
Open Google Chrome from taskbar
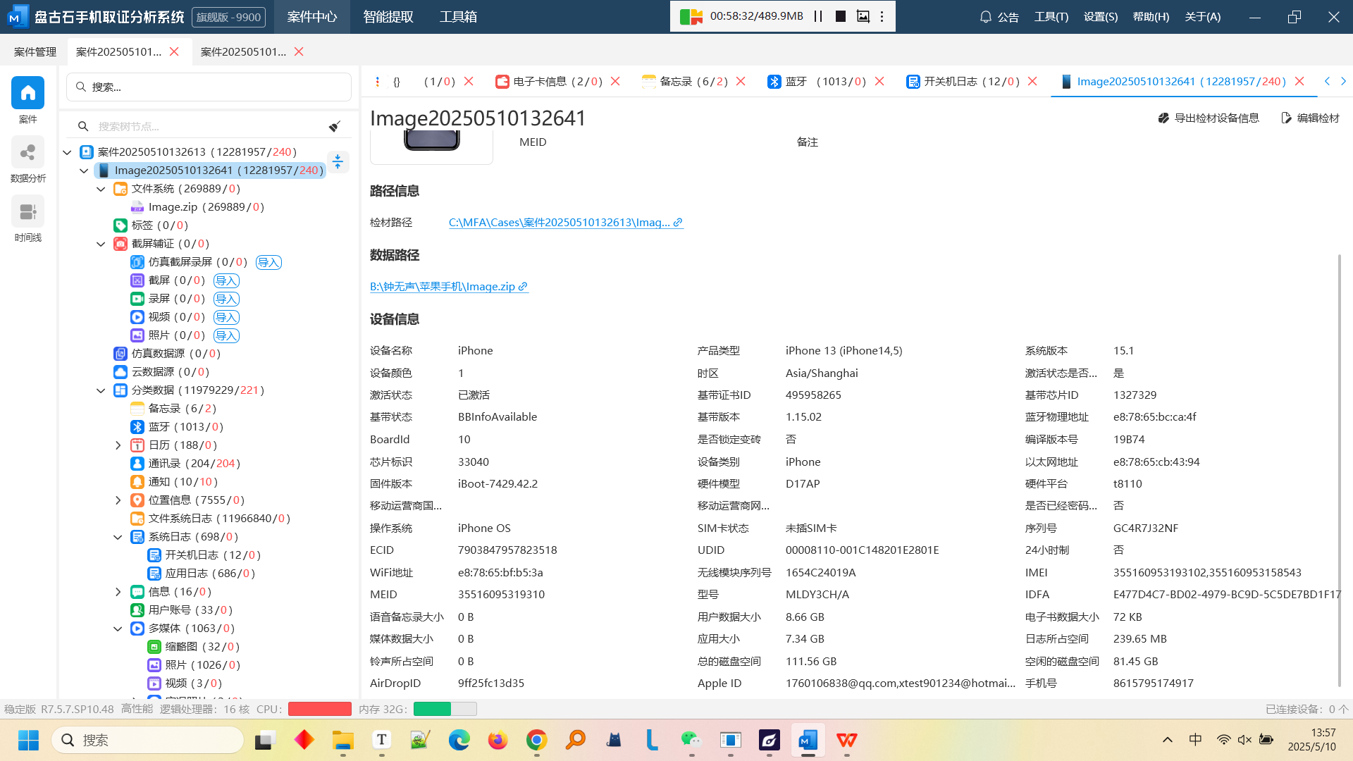click(x=536, y=741)
